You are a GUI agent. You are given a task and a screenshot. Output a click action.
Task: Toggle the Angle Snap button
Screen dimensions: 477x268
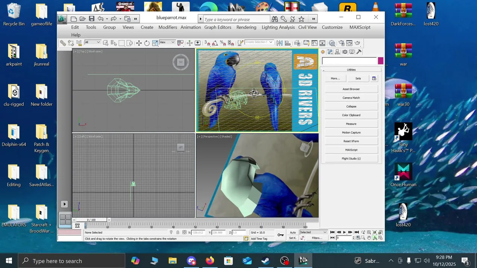[x=215, y=43]
